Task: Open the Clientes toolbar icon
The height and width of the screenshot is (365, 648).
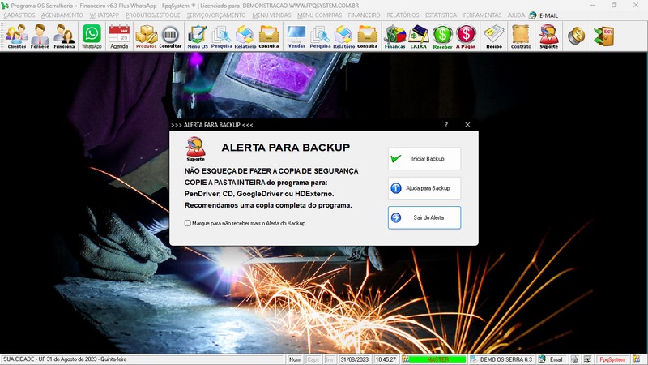Action: point(16,36)
